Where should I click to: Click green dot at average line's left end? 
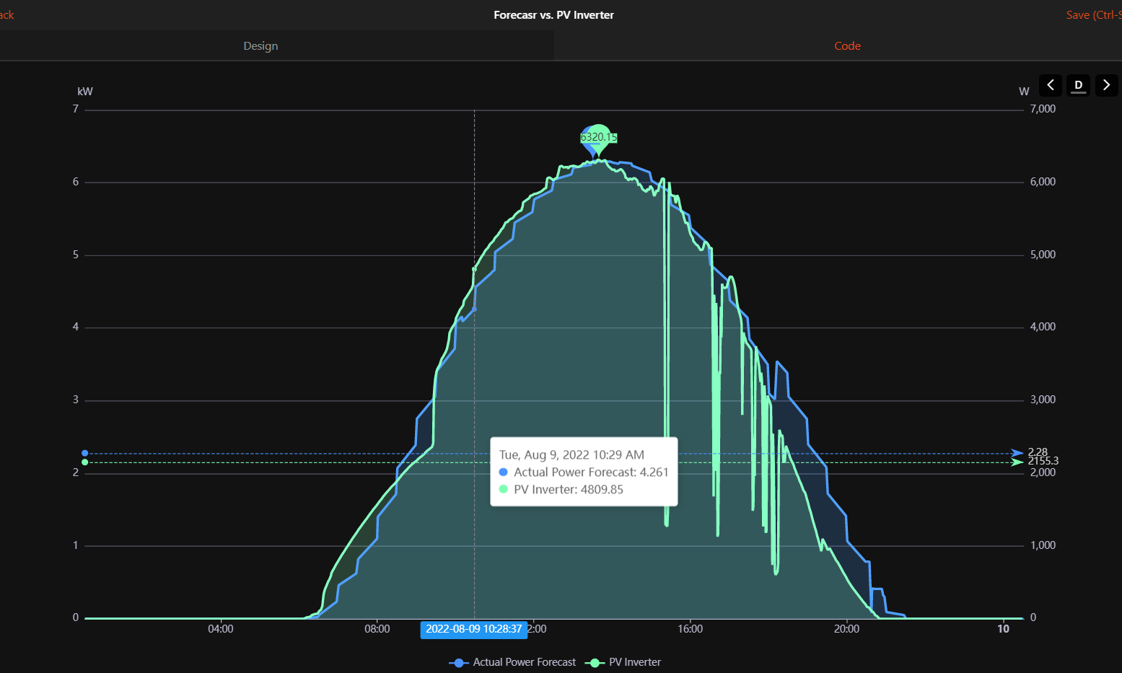tap(85, 462)
